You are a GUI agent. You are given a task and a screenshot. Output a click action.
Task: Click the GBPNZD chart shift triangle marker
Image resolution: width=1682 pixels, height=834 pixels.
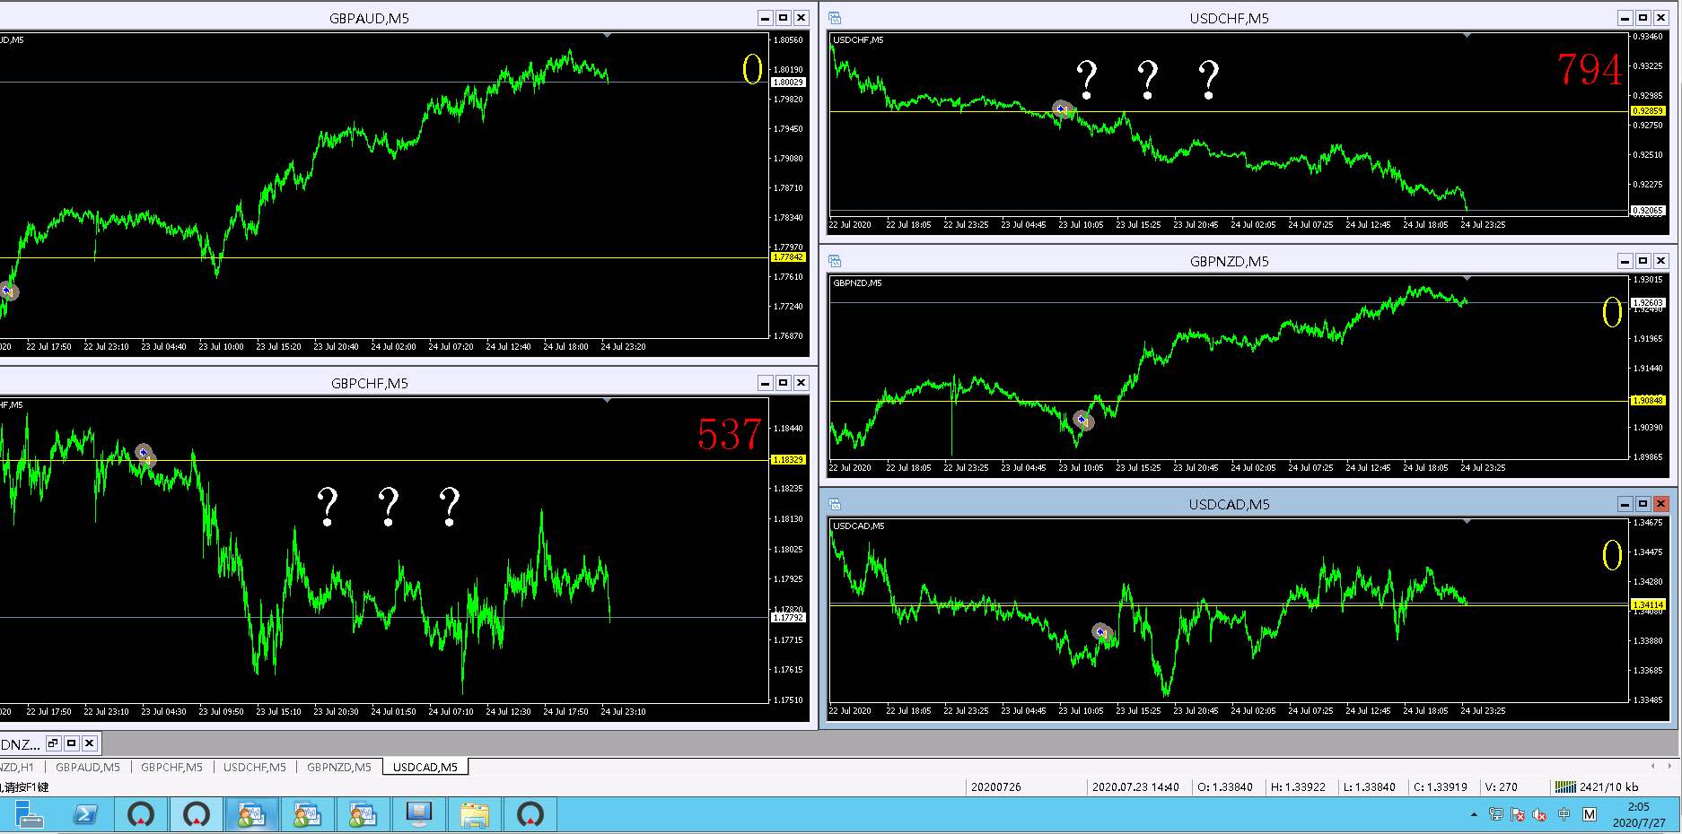1467,279
